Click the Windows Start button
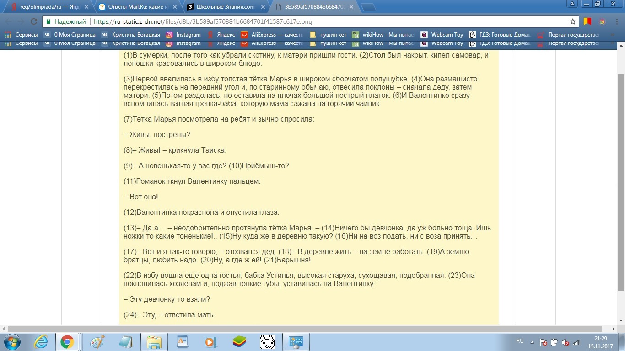 pyautogui.click(x=12, y=342)
